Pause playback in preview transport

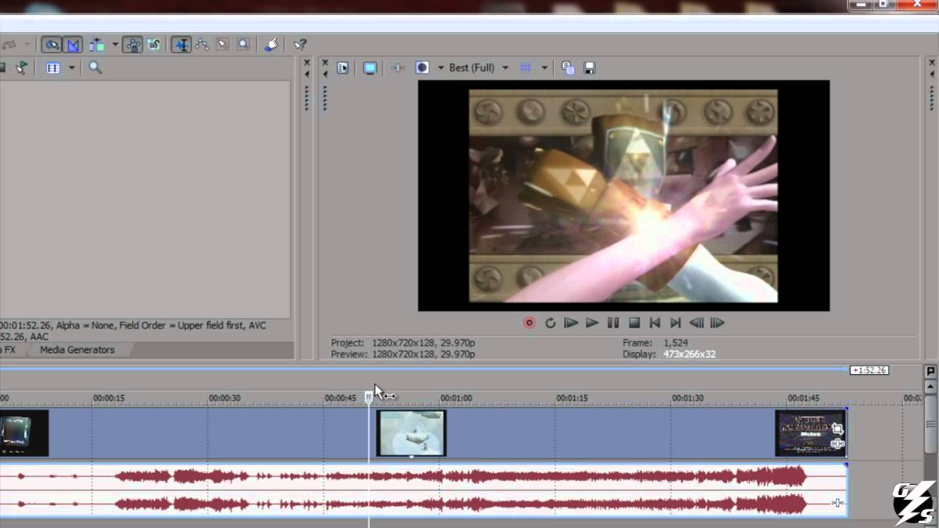(x=613, y=323)
